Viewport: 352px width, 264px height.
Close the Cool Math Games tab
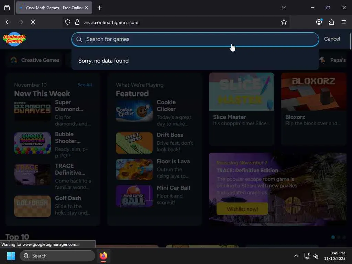coord(87,8)
